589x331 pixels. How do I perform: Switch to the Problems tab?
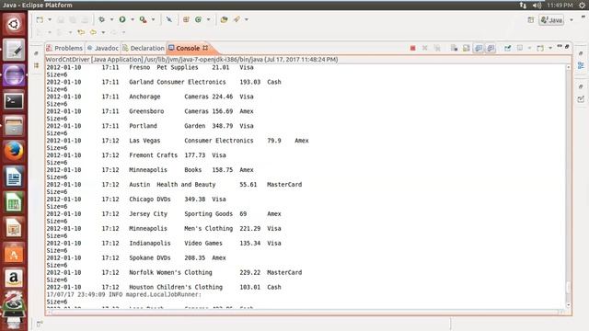(x=64, y=48)
